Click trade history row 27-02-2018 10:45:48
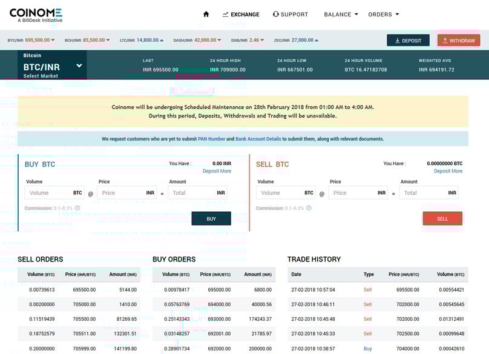Image resolution: width=489 pixels, height=354 pixels. [x=378, y=319]
